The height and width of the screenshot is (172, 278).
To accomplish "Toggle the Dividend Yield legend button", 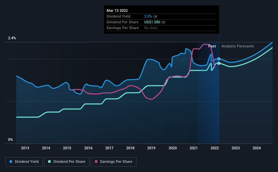I will tap(24, 162).
